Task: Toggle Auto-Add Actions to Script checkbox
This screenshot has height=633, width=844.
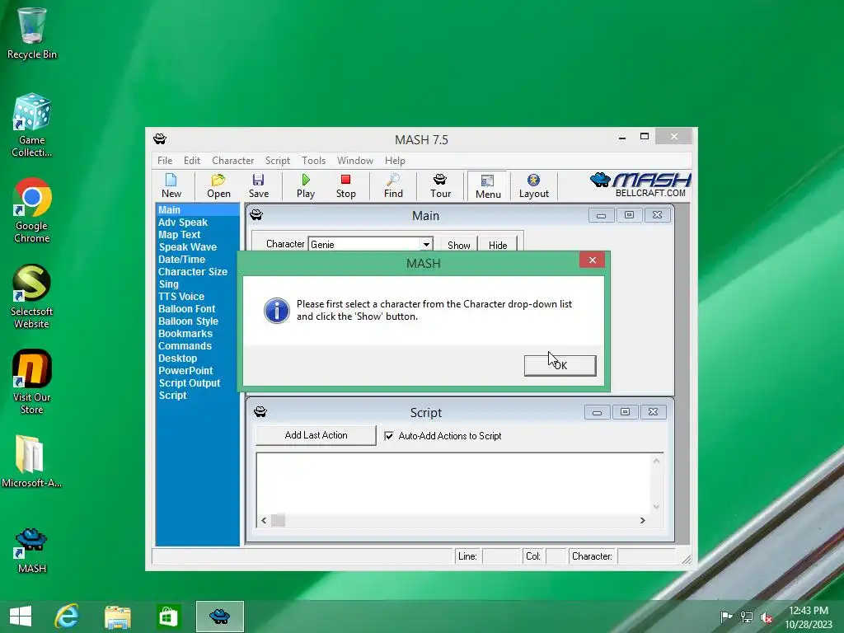Action: [389, 436]
